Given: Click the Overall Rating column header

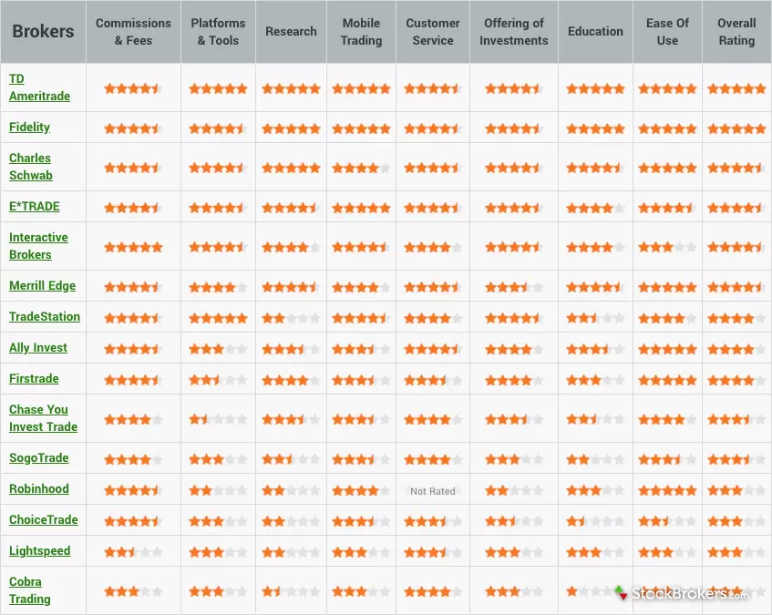Looking at the screenshot, I should [736, 31].
